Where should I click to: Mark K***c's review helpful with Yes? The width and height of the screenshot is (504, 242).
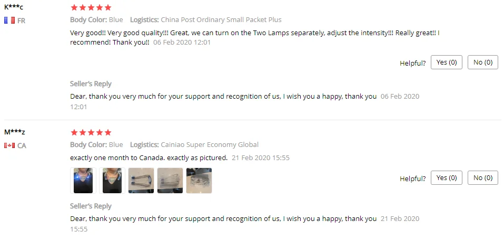(x=446, y=62)
